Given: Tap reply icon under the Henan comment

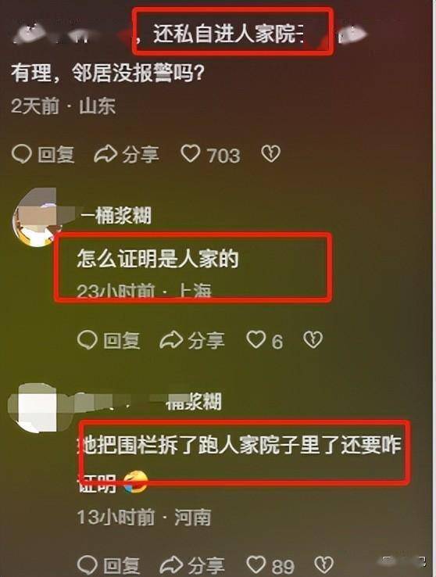Looking at the screenshot, I should [x=88, y=564].
